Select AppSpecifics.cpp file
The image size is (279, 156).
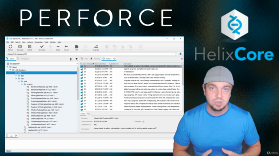click(x=40, y=127)
